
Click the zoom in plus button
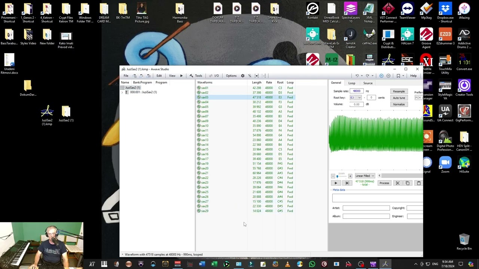coord(350,176)
